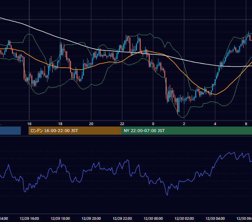
Task: Click the 12/29 20:00 date label
Action: pos(91,218)
